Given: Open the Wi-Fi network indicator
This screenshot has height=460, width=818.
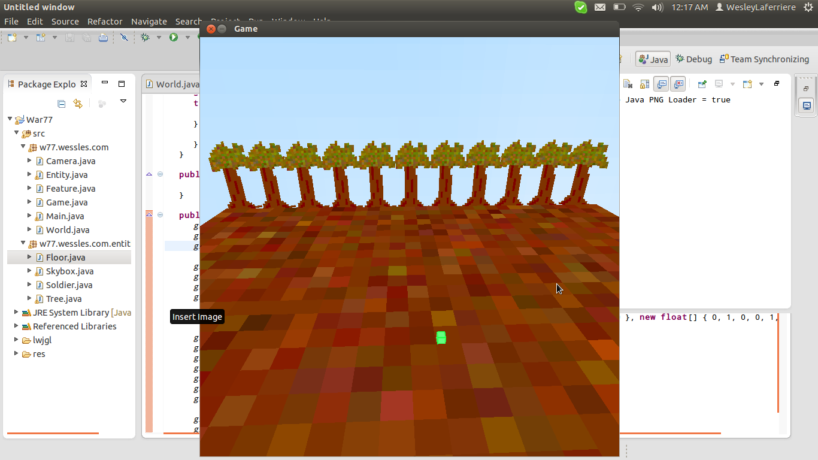Looking at the screenshot, I should pyautogui.click(x=638, y=7).
